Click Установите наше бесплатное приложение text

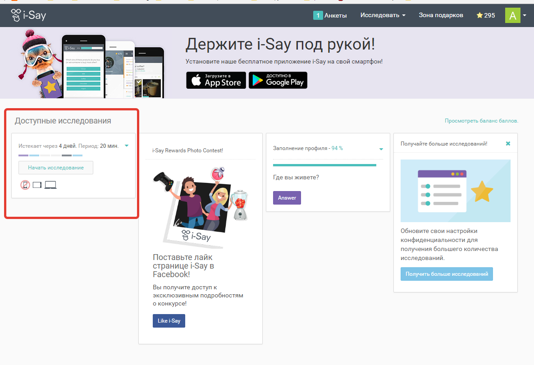[284, 62]
